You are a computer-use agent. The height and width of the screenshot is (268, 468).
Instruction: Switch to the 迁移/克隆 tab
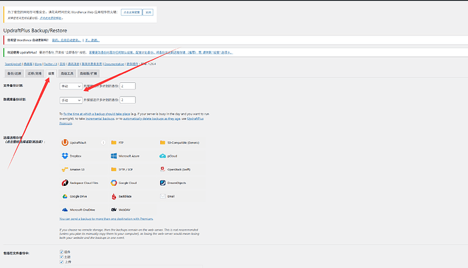coord(35,73)
